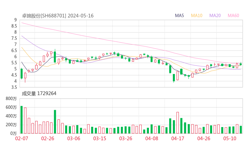Click the 03-26 date axis label
Viewport: 246px width, 146px height.
pyautogui.click(x=126, y=138)
